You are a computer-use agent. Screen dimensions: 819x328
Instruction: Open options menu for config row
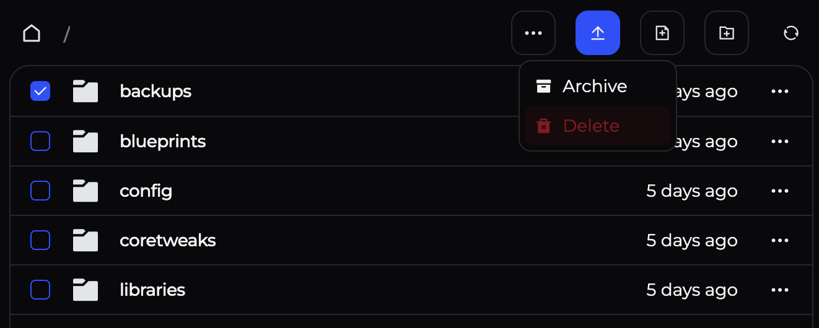779,191
